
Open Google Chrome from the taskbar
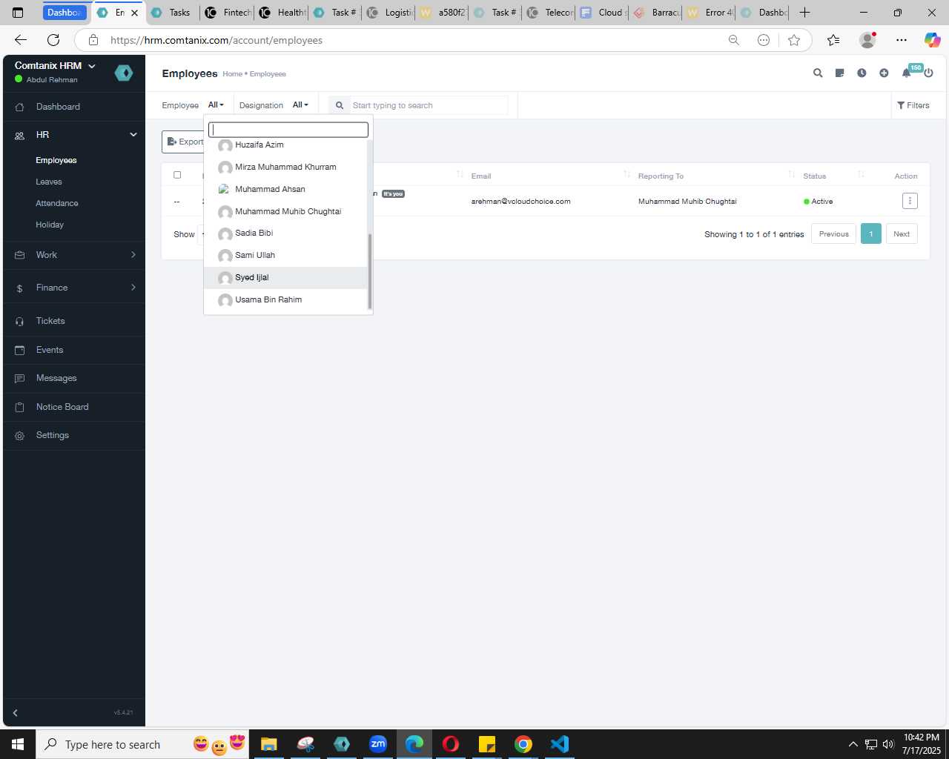(523, 744)
